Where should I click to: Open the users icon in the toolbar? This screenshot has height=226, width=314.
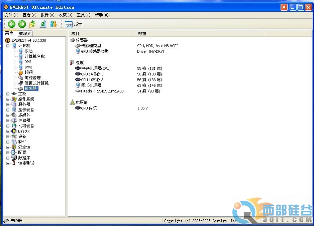coord(53,24)
